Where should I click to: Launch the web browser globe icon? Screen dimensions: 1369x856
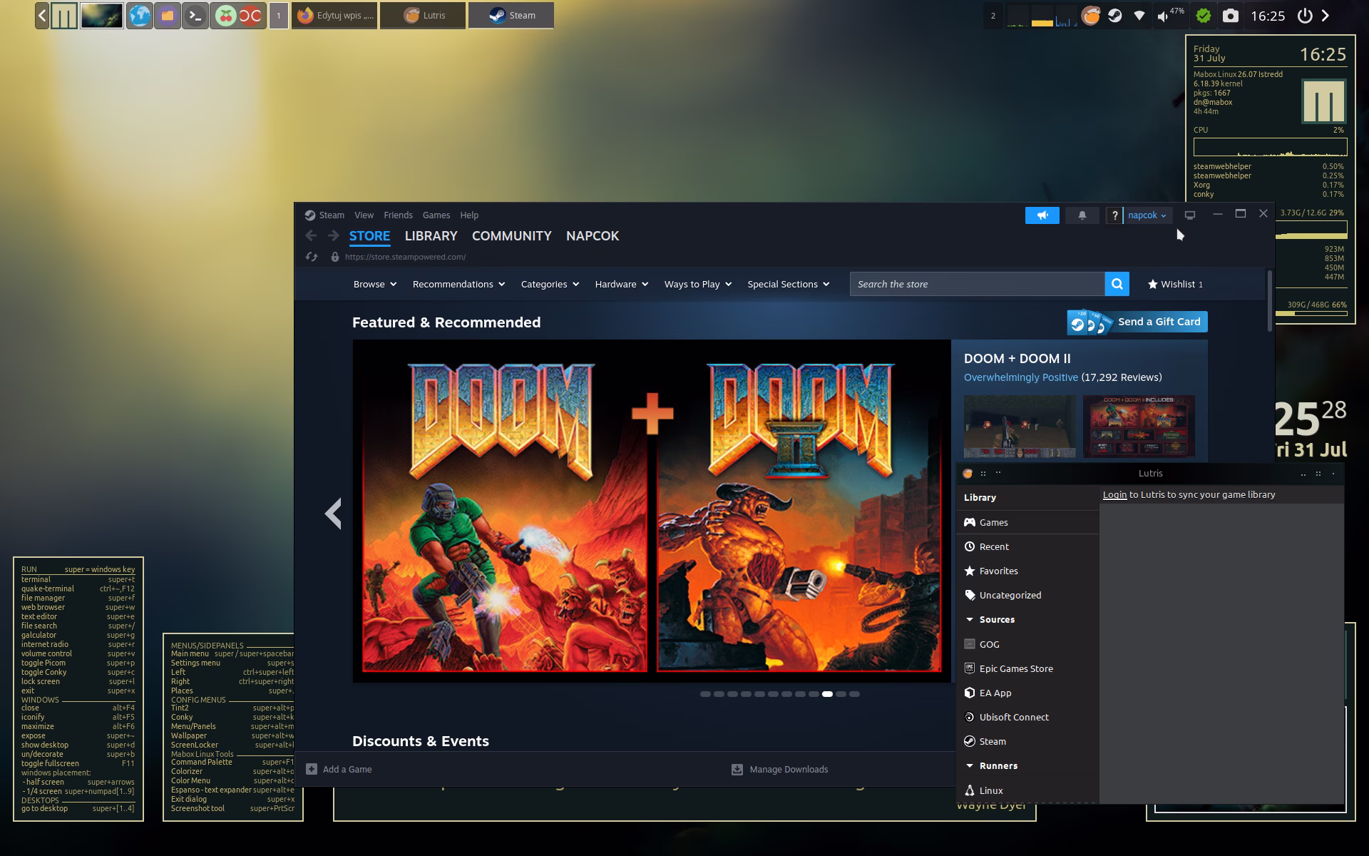(140, 16)
